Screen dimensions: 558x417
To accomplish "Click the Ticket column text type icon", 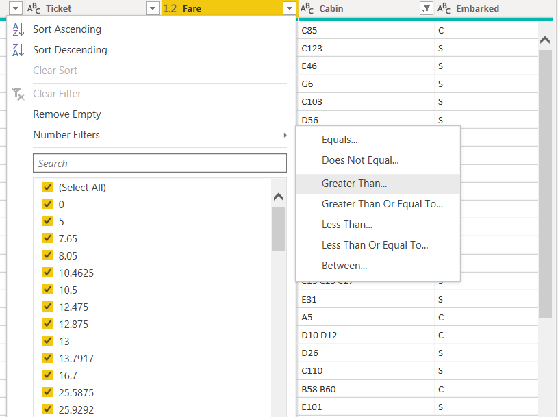I will pyautogui.click(x=34, y=8).
